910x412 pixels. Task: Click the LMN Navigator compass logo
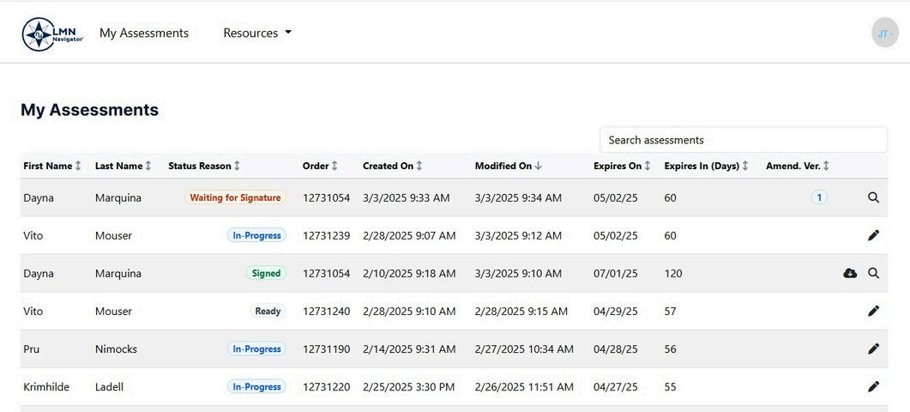pyautogui.click(x=52, y=33)
